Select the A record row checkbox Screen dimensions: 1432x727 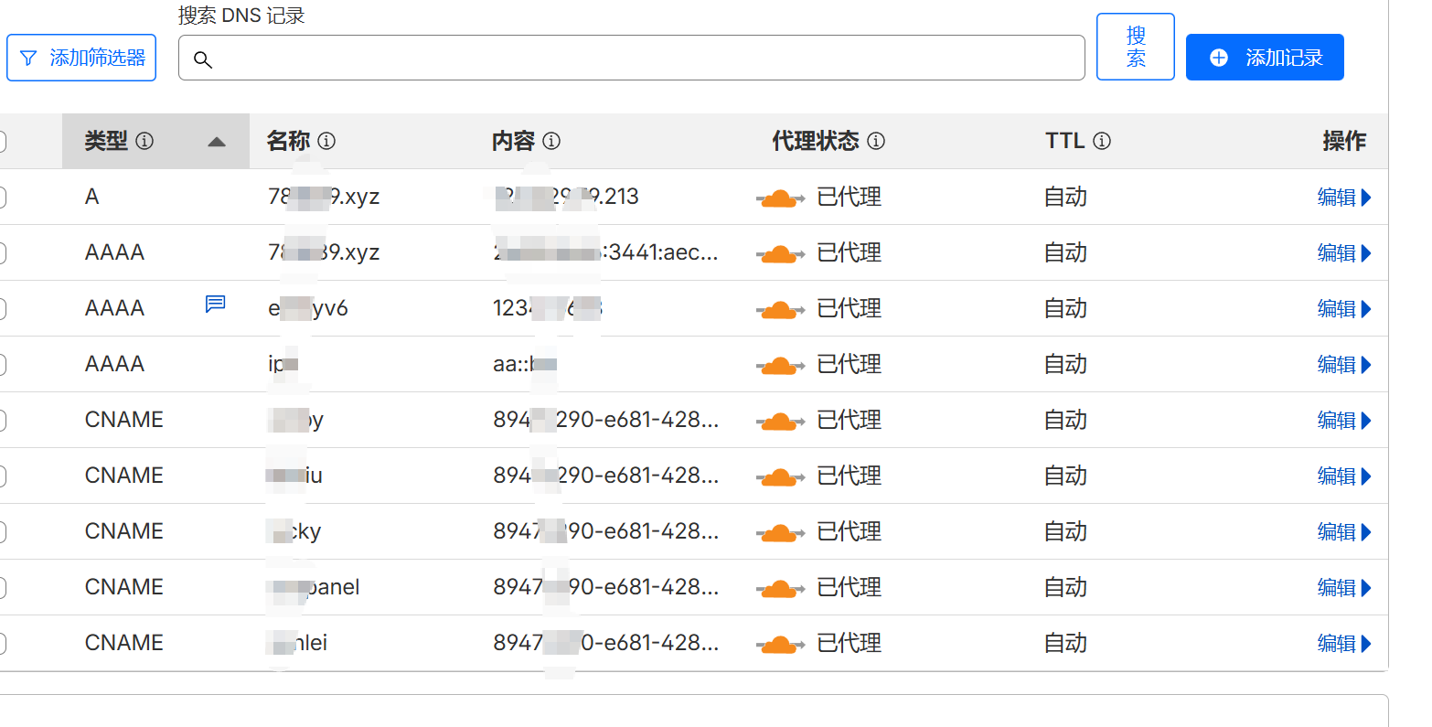[x=2, y=197]
